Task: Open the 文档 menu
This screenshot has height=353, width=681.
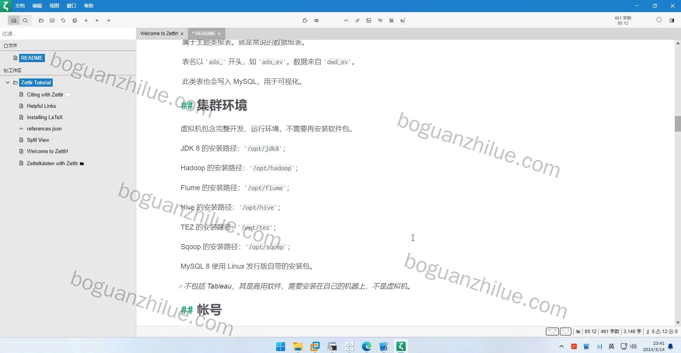Action: [20, 6]
